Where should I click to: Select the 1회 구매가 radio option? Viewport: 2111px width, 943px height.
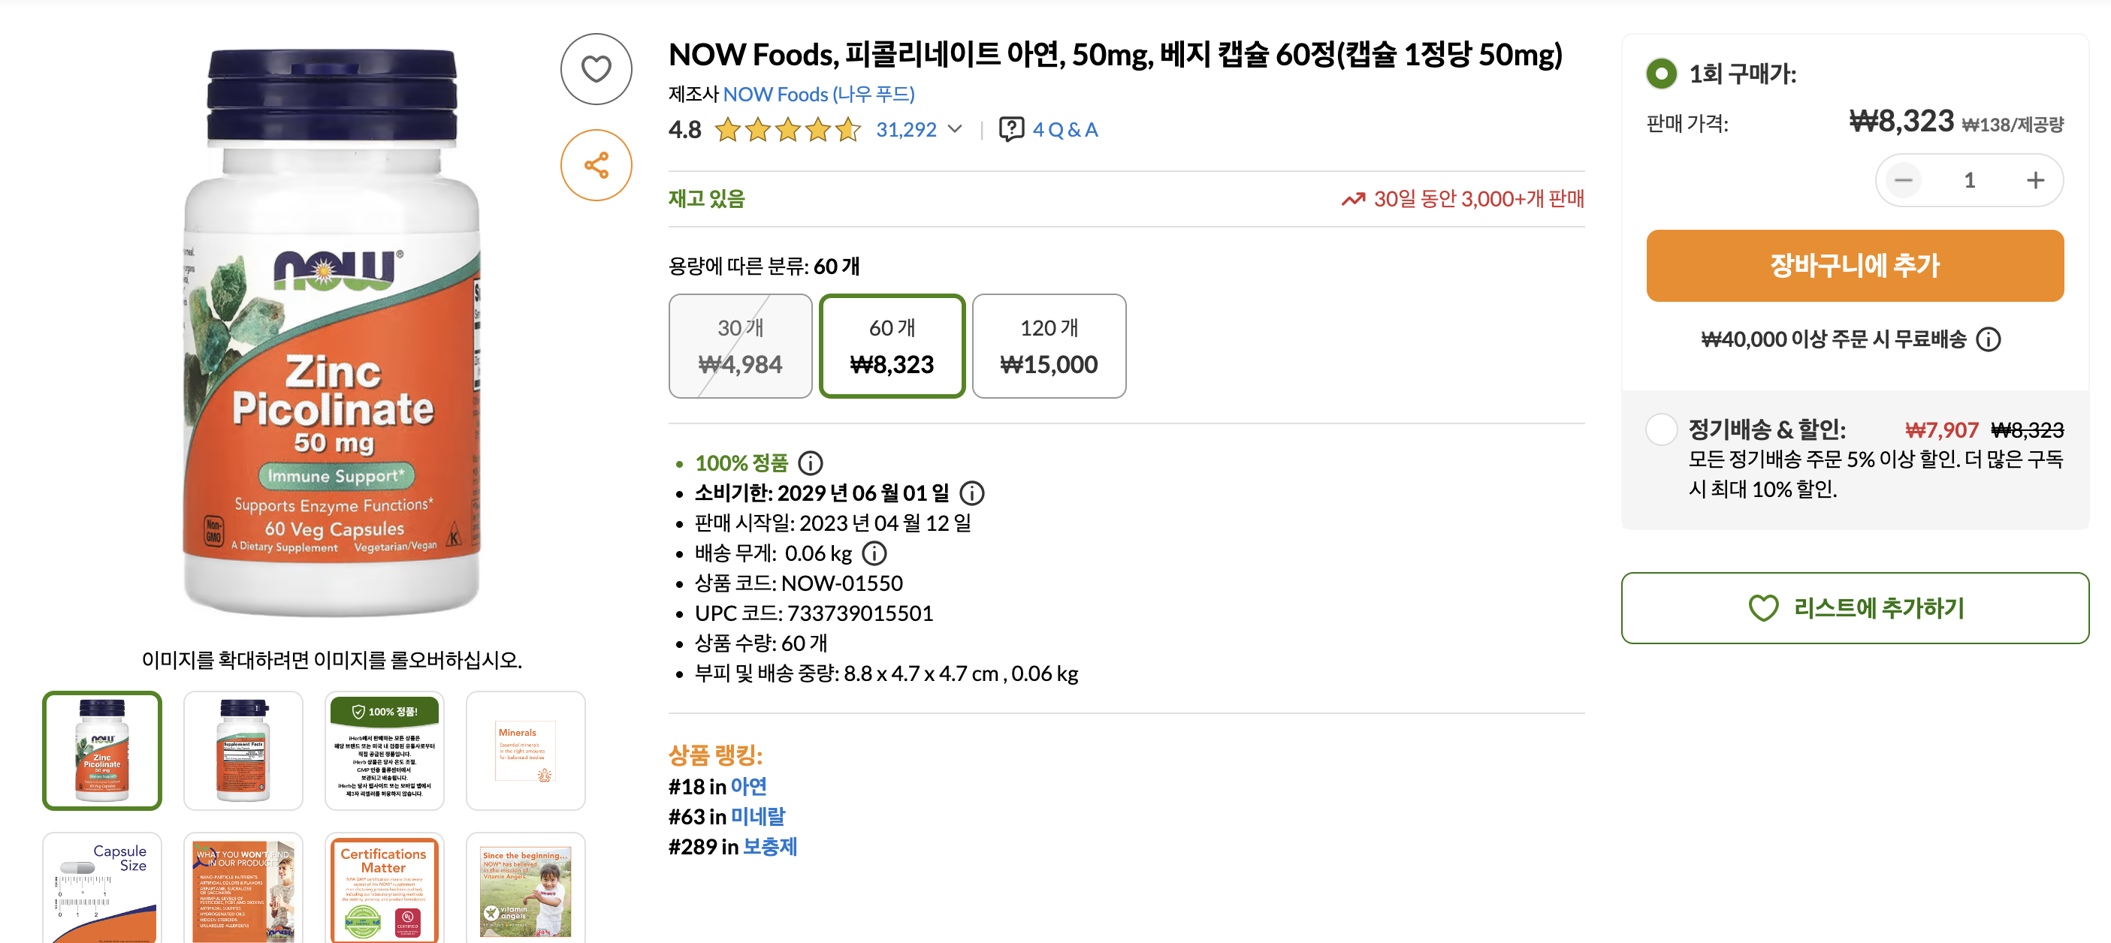coord(1661,74)
